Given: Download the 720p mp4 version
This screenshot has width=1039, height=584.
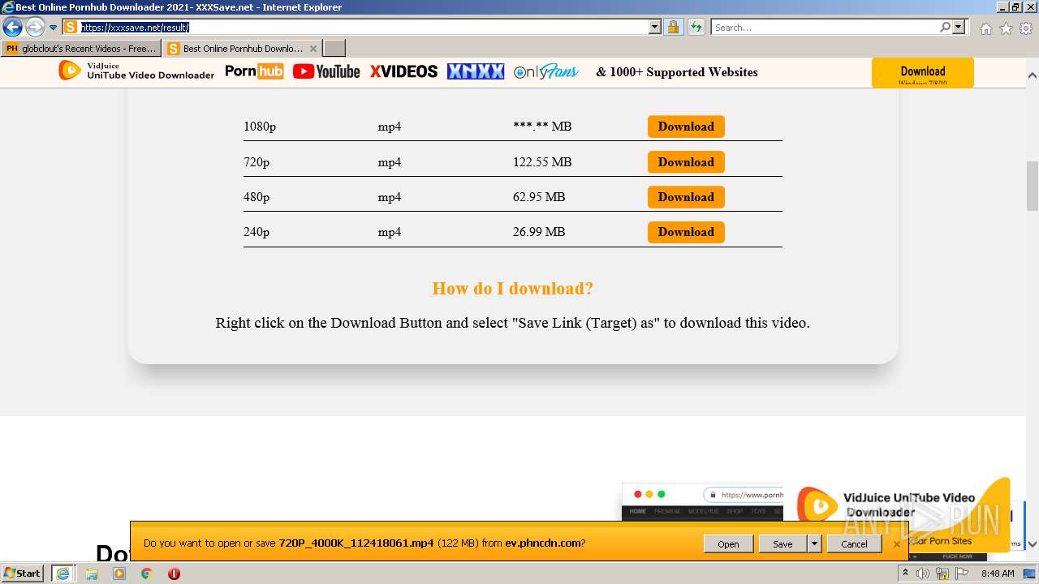Looking at the screenshot, I should [x=686, y=162].
